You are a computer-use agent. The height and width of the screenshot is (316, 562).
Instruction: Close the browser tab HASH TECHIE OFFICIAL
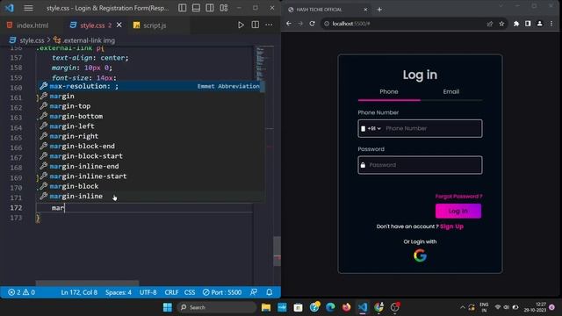[x=365, y=10]
